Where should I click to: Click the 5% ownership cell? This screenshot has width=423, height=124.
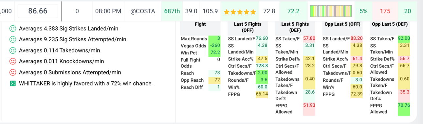[363, 11]
